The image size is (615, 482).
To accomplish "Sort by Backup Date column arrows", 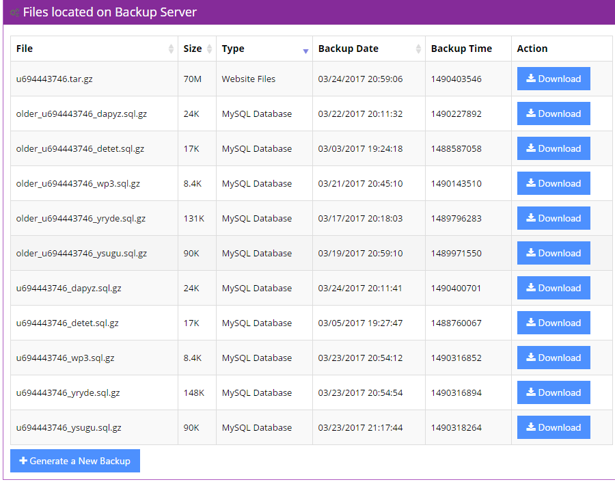I will [x=418, y=49].
